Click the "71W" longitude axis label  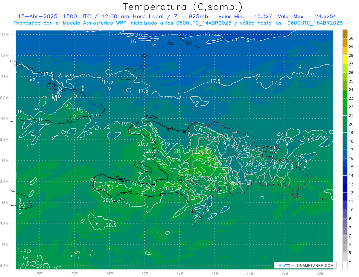point(215,273)
